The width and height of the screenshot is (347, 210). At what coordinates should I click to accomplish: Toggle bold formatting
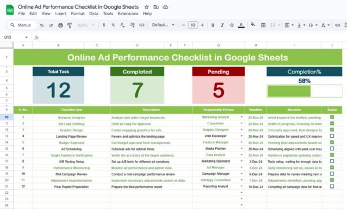[x=213, y=25]
